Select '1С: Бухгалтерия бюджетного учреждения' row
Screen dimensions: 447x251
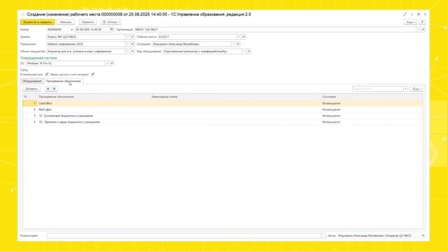[223, 116]
